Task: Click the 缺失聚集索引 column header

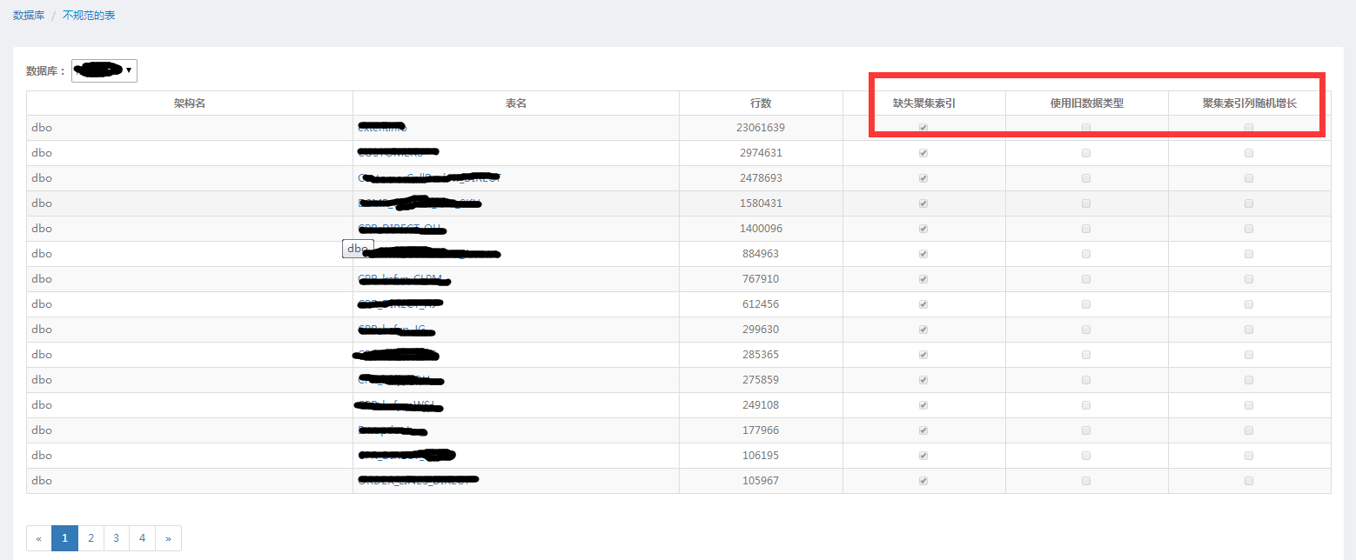Action: [924, 103]
